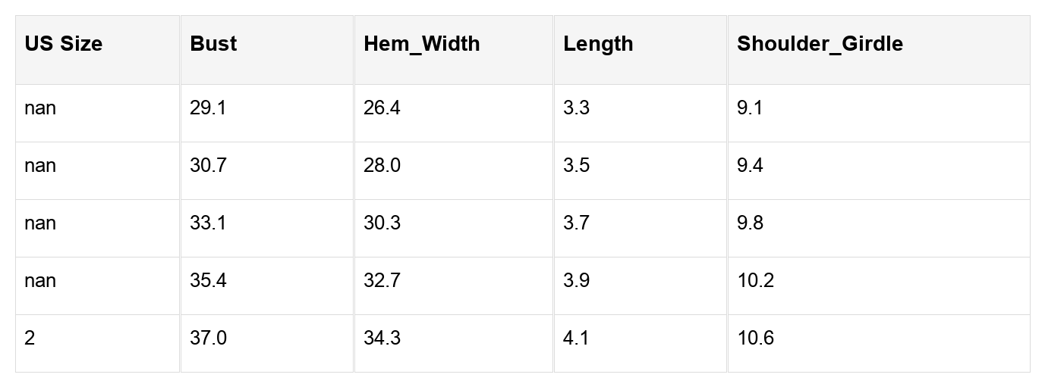The image size is (1045, 387).
Task: Click the Shoulder_Girdle value 9.1
Action: pos(750,108)
